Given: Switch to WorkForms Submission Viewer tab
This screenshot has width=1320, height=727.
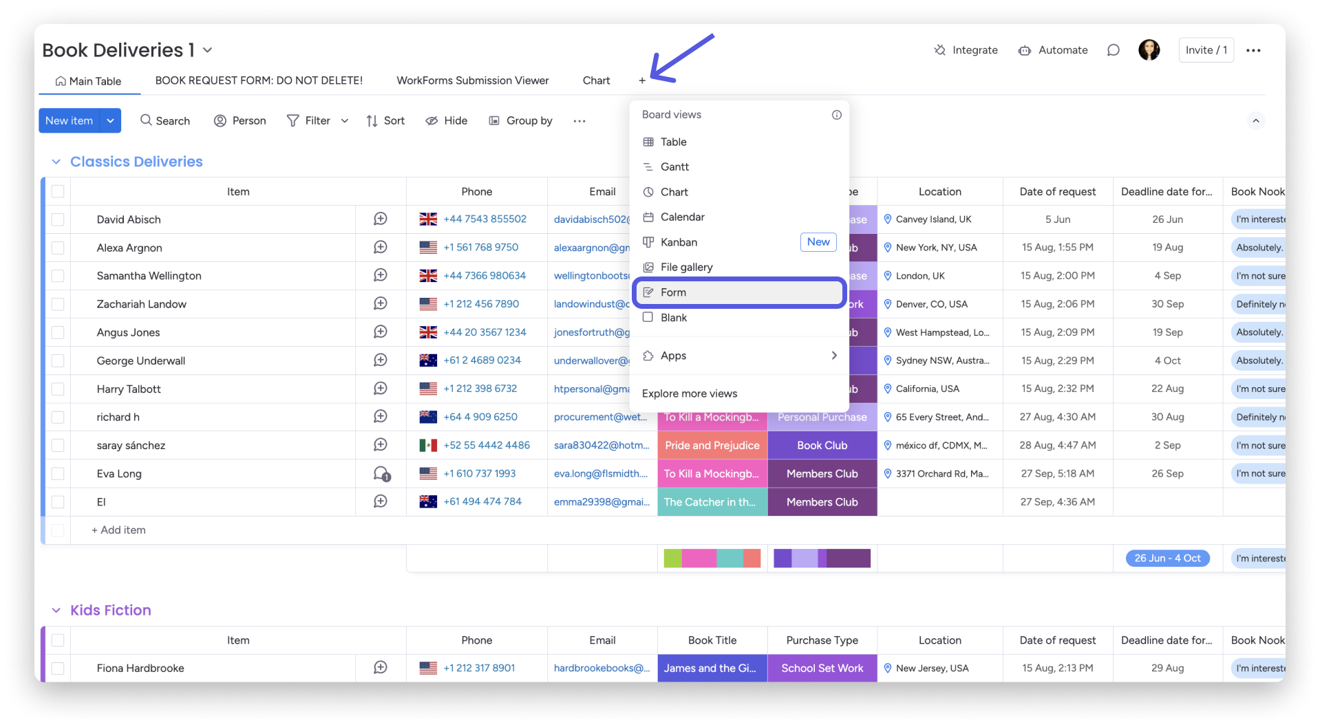Looking at the screenshot, I should [472, 80].
